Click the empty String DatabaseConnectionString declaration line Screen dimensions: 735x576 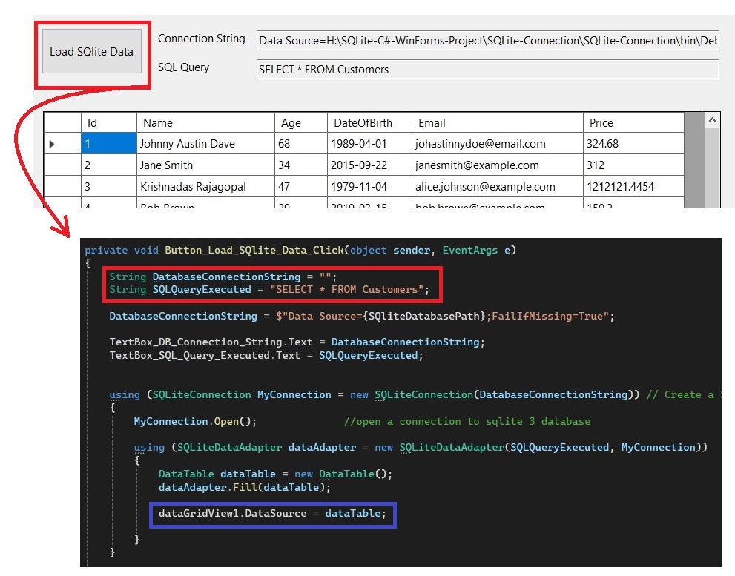pos(223,277)
